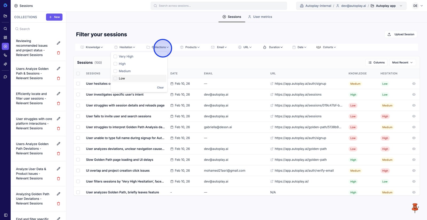Select the Sessions tab

point(232,17)
